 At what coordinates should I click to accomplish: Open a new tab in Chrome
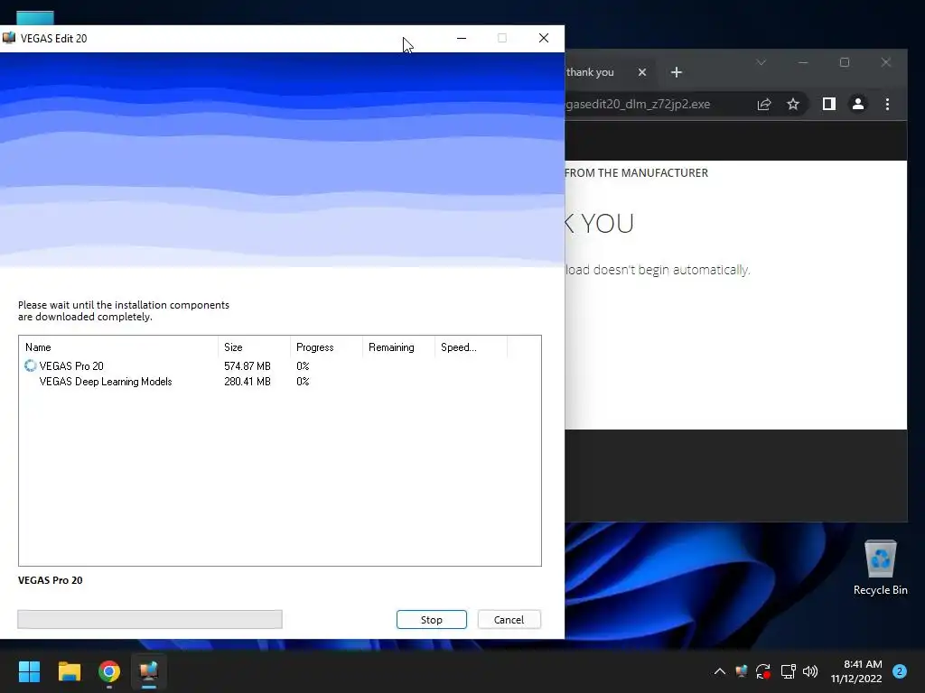(676, 72)
